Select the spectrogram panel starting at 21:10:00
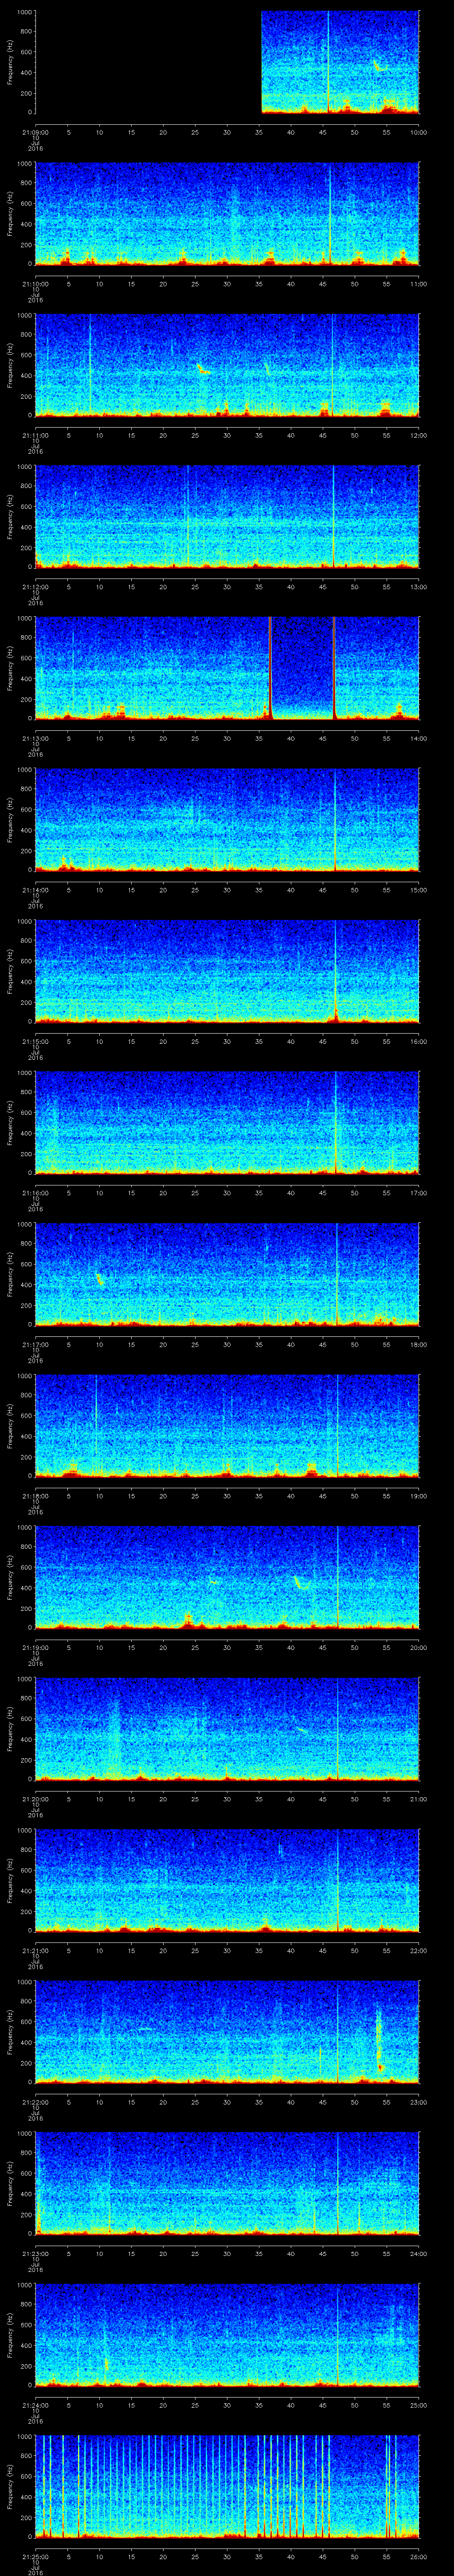This screenshot has height=2576, width=454. [x=227, y=214]
